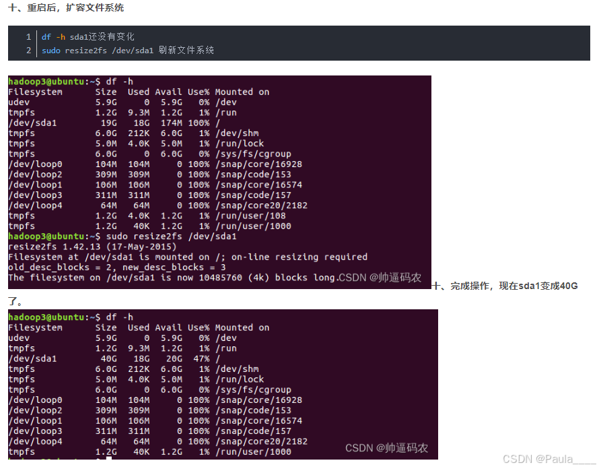599x469 pixels.
Task: Click the 'sudo resize2fs /dev/sda1' terminal prompt line
Action: 122,237
